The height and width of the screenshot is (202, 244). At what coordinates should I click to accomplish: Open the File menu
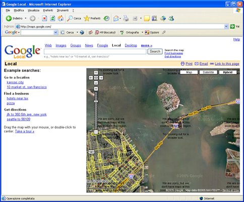(x=8, y=11)
